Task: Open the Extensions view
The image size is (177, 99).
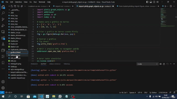Action: tap(3, 38)
